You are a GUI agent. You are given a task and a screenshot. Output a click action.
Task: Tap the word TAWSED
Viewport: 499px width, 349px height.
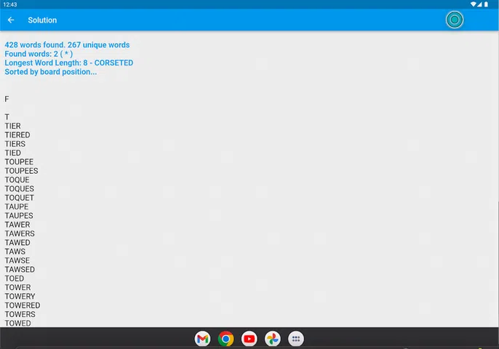click(20, 270)
